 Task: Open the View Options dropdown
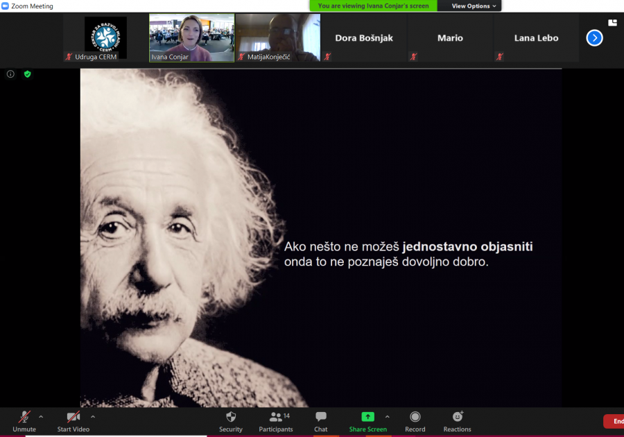474,6
